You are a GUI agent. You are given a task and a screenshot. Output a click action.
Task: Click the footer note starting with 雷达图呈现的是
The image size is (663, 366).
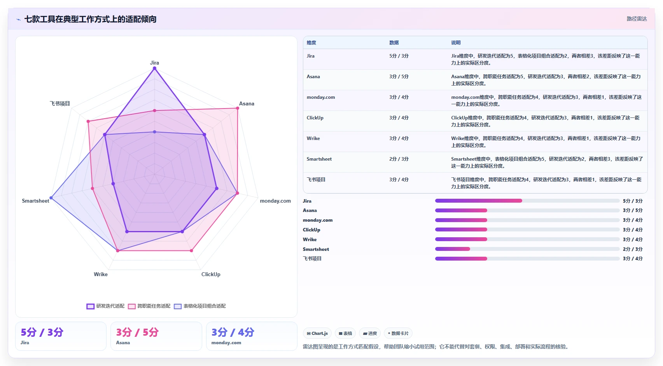tap(436, 347)
